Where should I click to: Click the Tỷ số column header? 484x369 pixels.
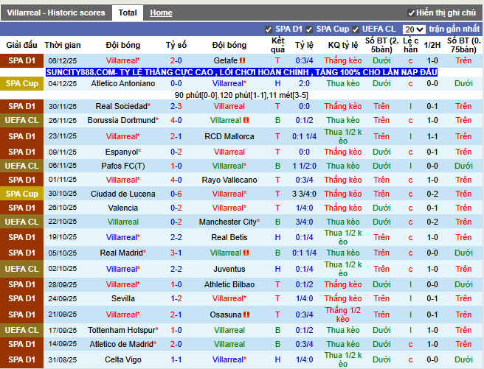[176, 45]
